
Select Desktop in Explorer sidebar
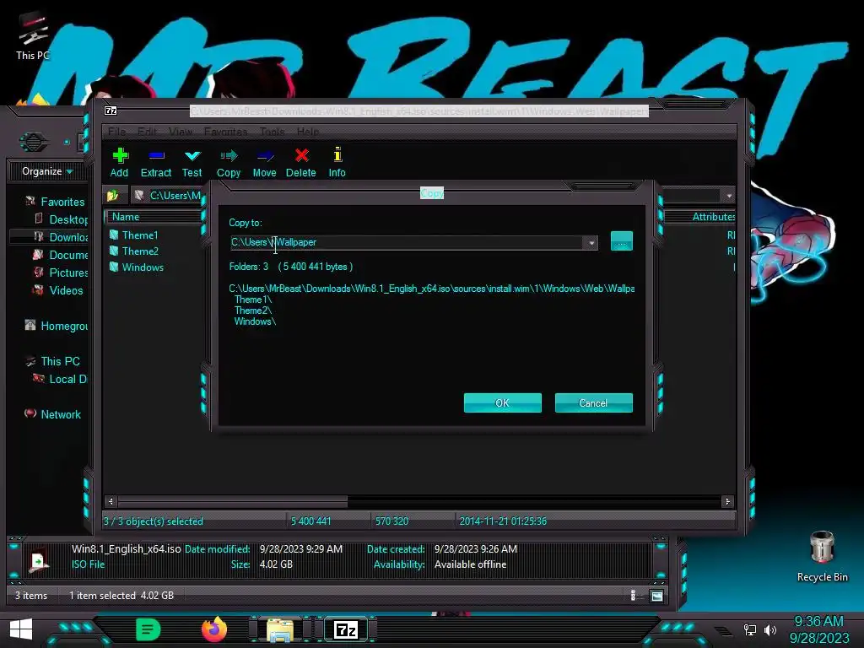[x=61, y=220]
